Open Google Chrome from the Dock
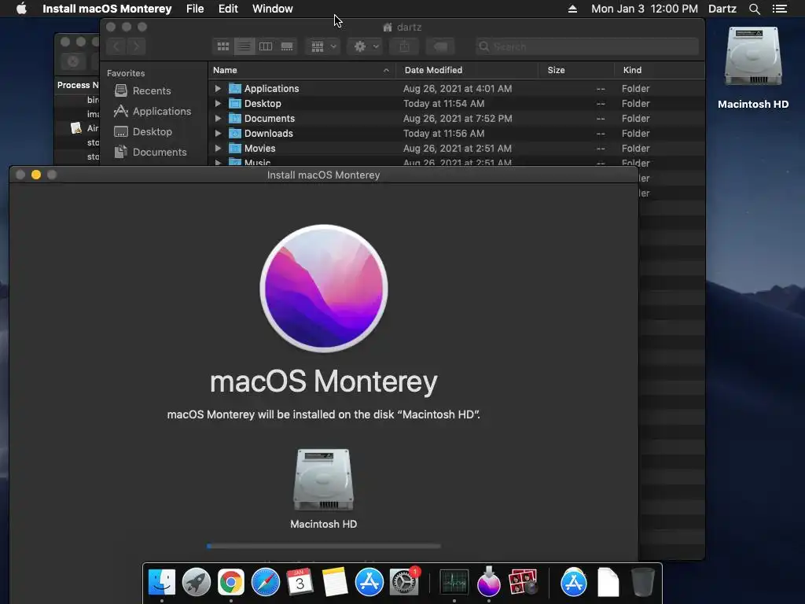Viewport: 805px width, 604px height. pyautogui.click(x=231, y=582)
